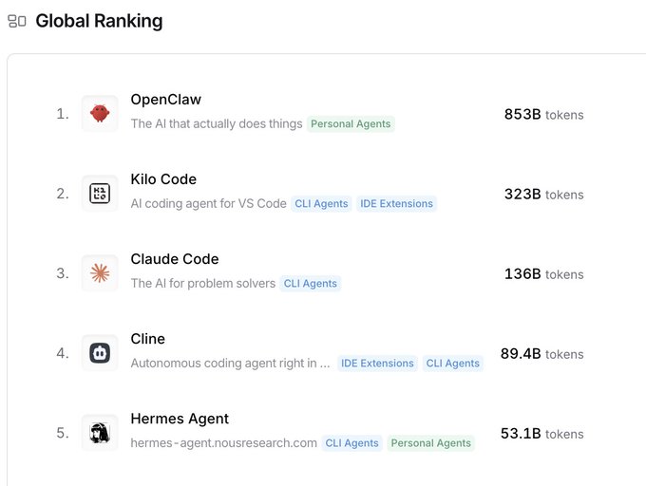Select Kilo Code's IDE Extensions tag
Image resolution: width=646 pixels, height=486 pixels.
pyautogui.click(x=396, y=204)
